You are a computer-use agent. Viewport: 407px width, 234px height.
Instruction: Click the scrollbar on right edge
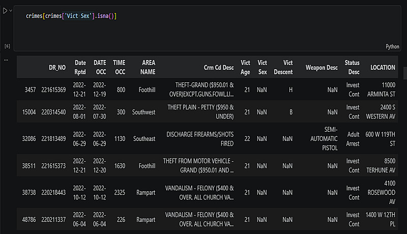pos(405,73)
